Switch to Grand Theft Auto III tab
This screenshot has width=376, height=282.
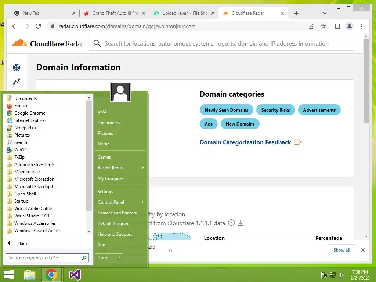[115, 13]
